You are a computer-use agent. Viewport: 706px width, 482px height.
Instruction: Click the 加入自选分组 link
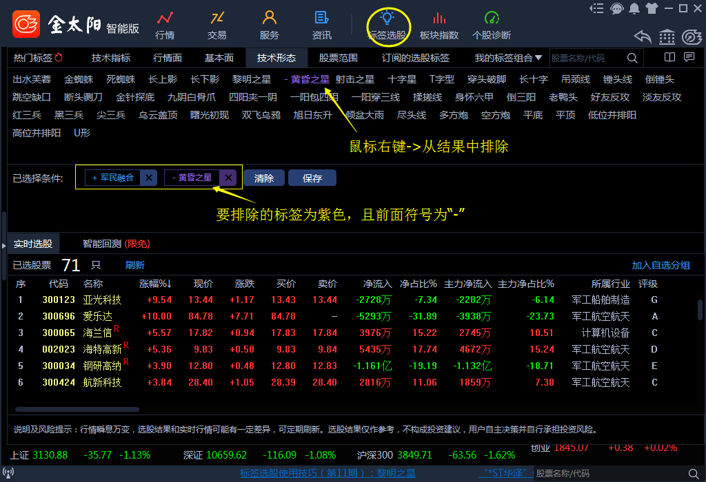660,265
